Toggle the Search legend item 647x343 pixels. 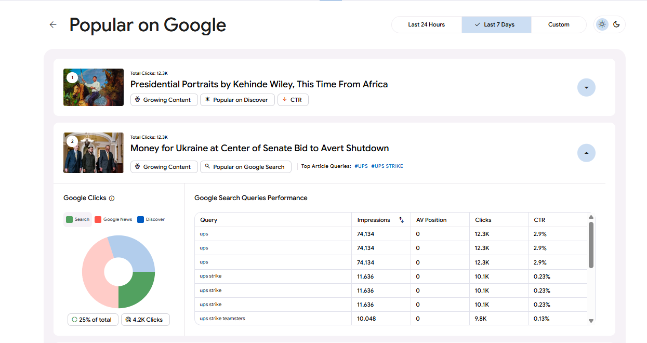point(78,219)
